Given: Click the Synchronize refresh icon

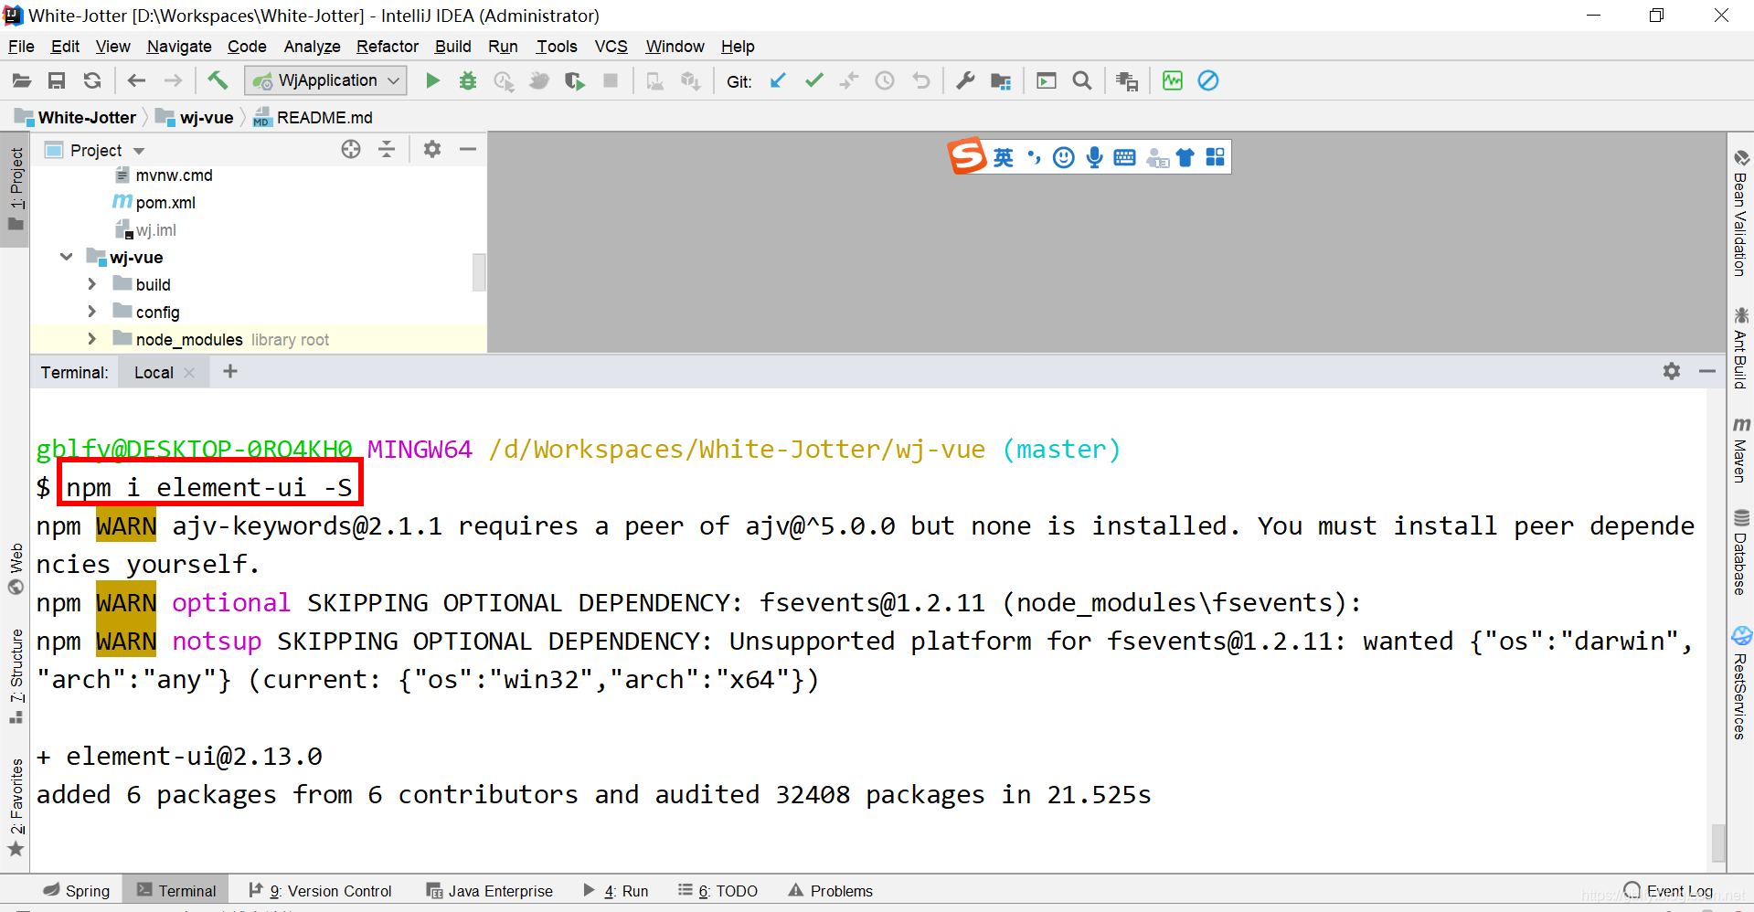Looking at the screenshot, I should click(92, 81).
